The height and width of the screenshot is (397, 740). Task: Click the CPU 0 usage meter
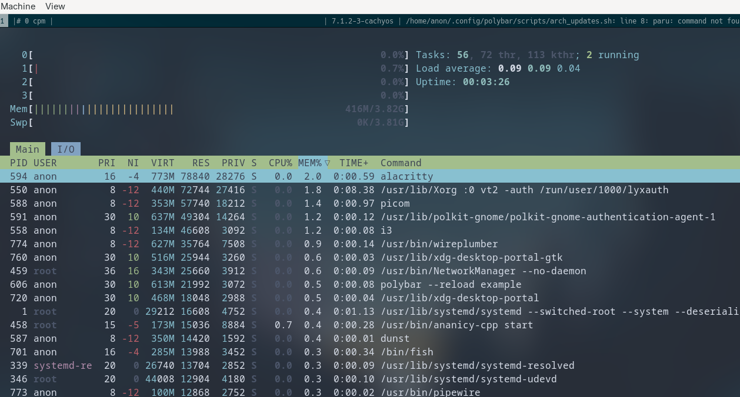click(x=215, y=55)
